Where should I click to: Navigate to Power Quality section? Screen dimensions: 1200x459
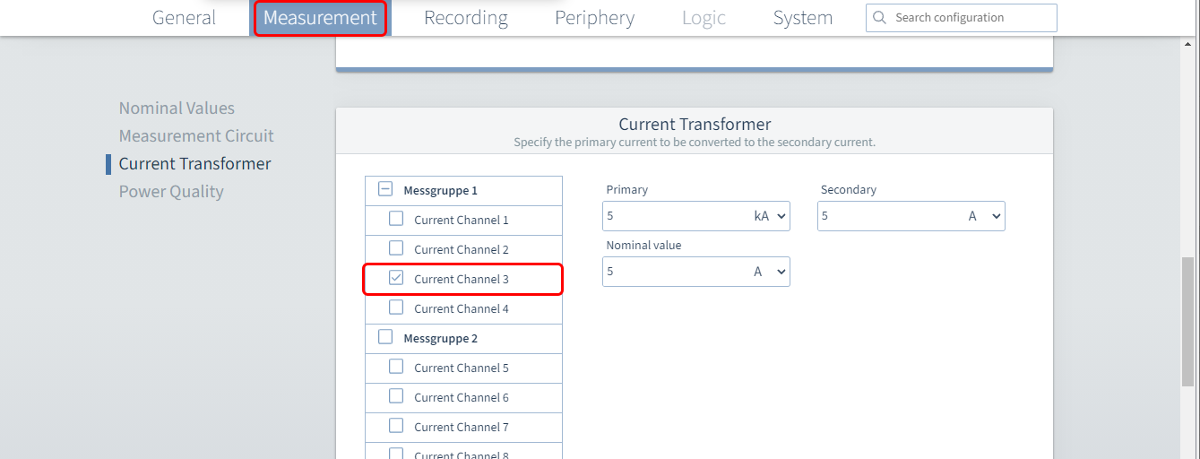tap(171, 192)
